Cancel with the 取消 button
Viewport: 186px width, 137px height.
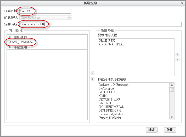[170, 130]
